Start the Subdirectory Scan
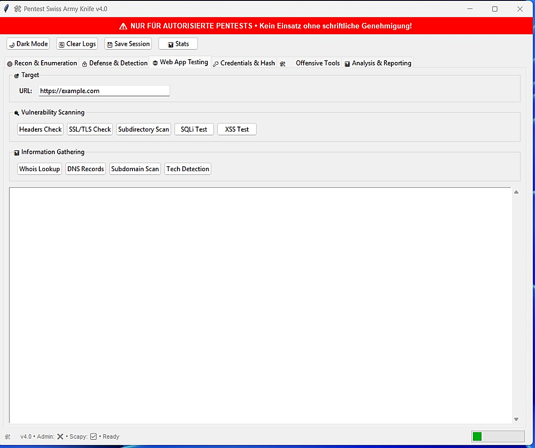This screenshot has height=448, width=535. point(144,129)
